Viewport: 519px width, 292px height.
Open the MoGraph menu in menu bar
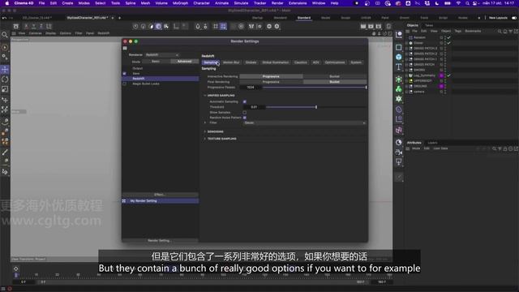coord(180,3)
